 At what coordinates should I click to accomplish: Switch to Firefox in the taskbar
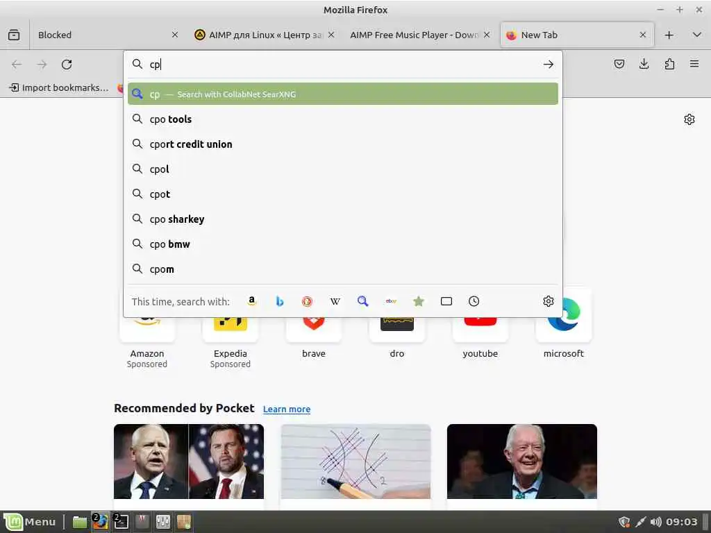pos(100,522)
